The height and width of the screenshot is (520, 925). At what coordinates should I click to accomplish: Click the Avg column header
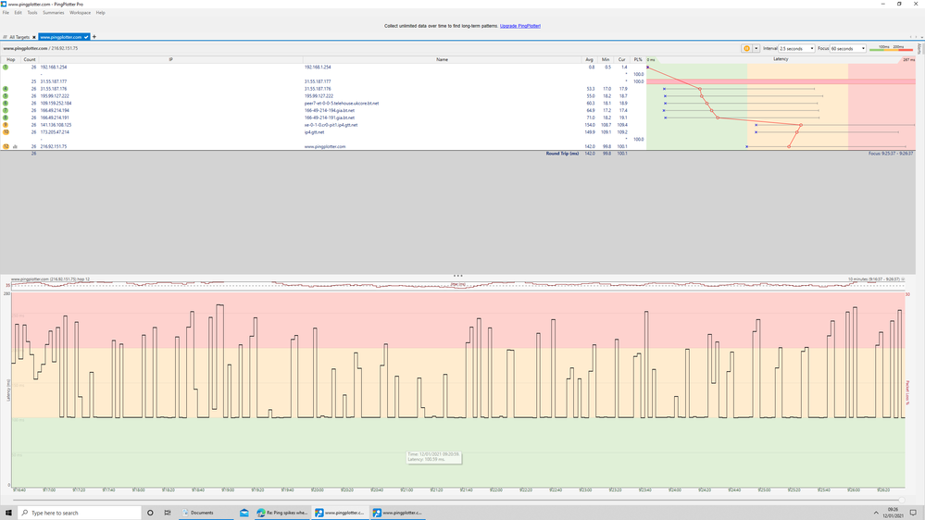(x=590, y=59)
